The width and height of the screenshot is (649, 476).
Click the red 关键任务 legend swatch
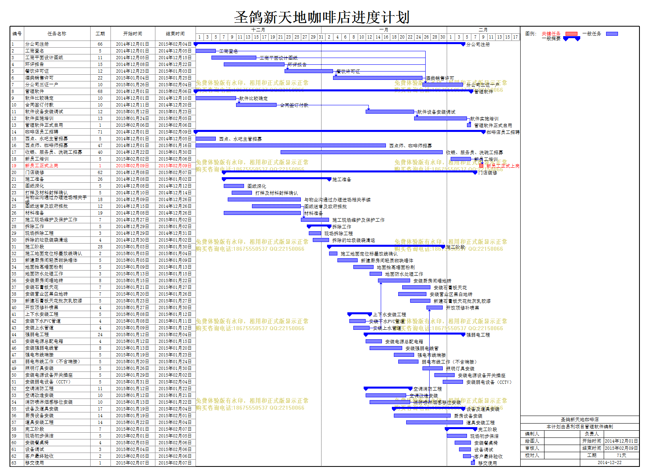tap(571, 34)
